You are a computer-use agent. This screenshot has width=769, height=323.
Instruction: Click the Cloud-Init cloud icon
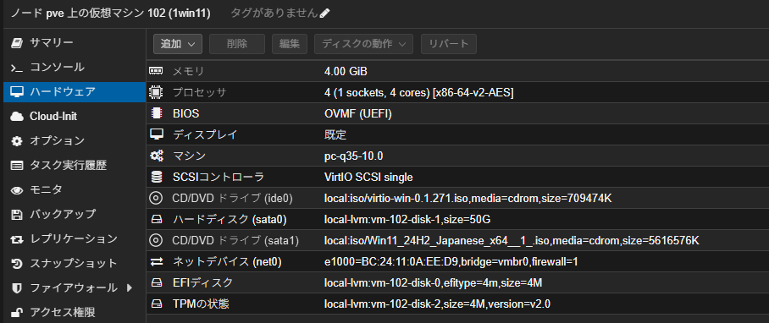[17, 117]
